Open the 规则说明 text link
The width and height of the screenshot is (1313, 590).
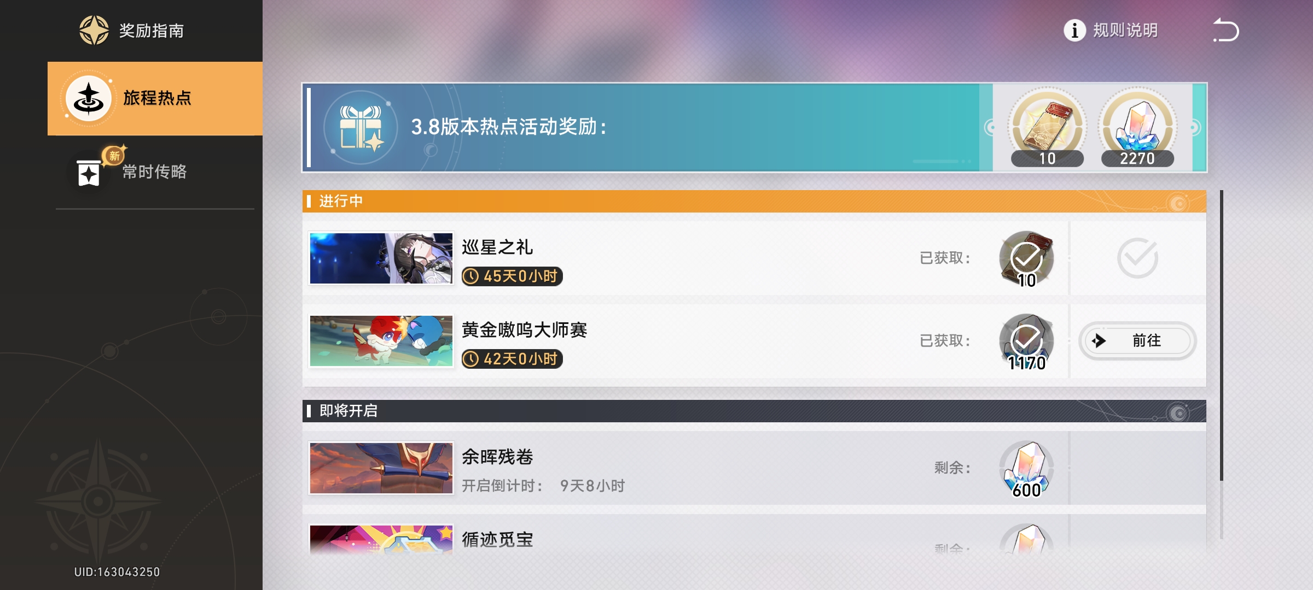tap(1125, 31)
